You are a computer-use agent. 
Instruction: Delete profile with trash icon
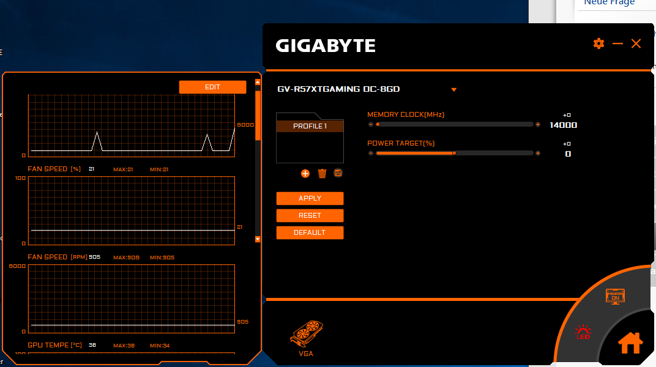click(322, 174)
